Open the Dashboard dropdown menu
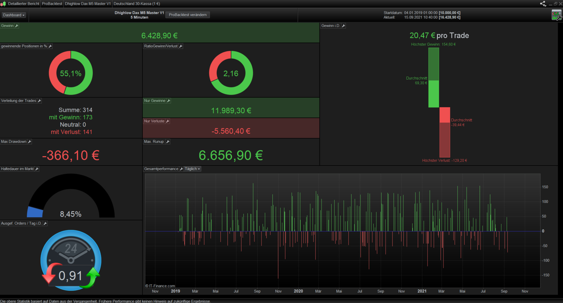Screen dimensions: 563x303 click(14, 15)
